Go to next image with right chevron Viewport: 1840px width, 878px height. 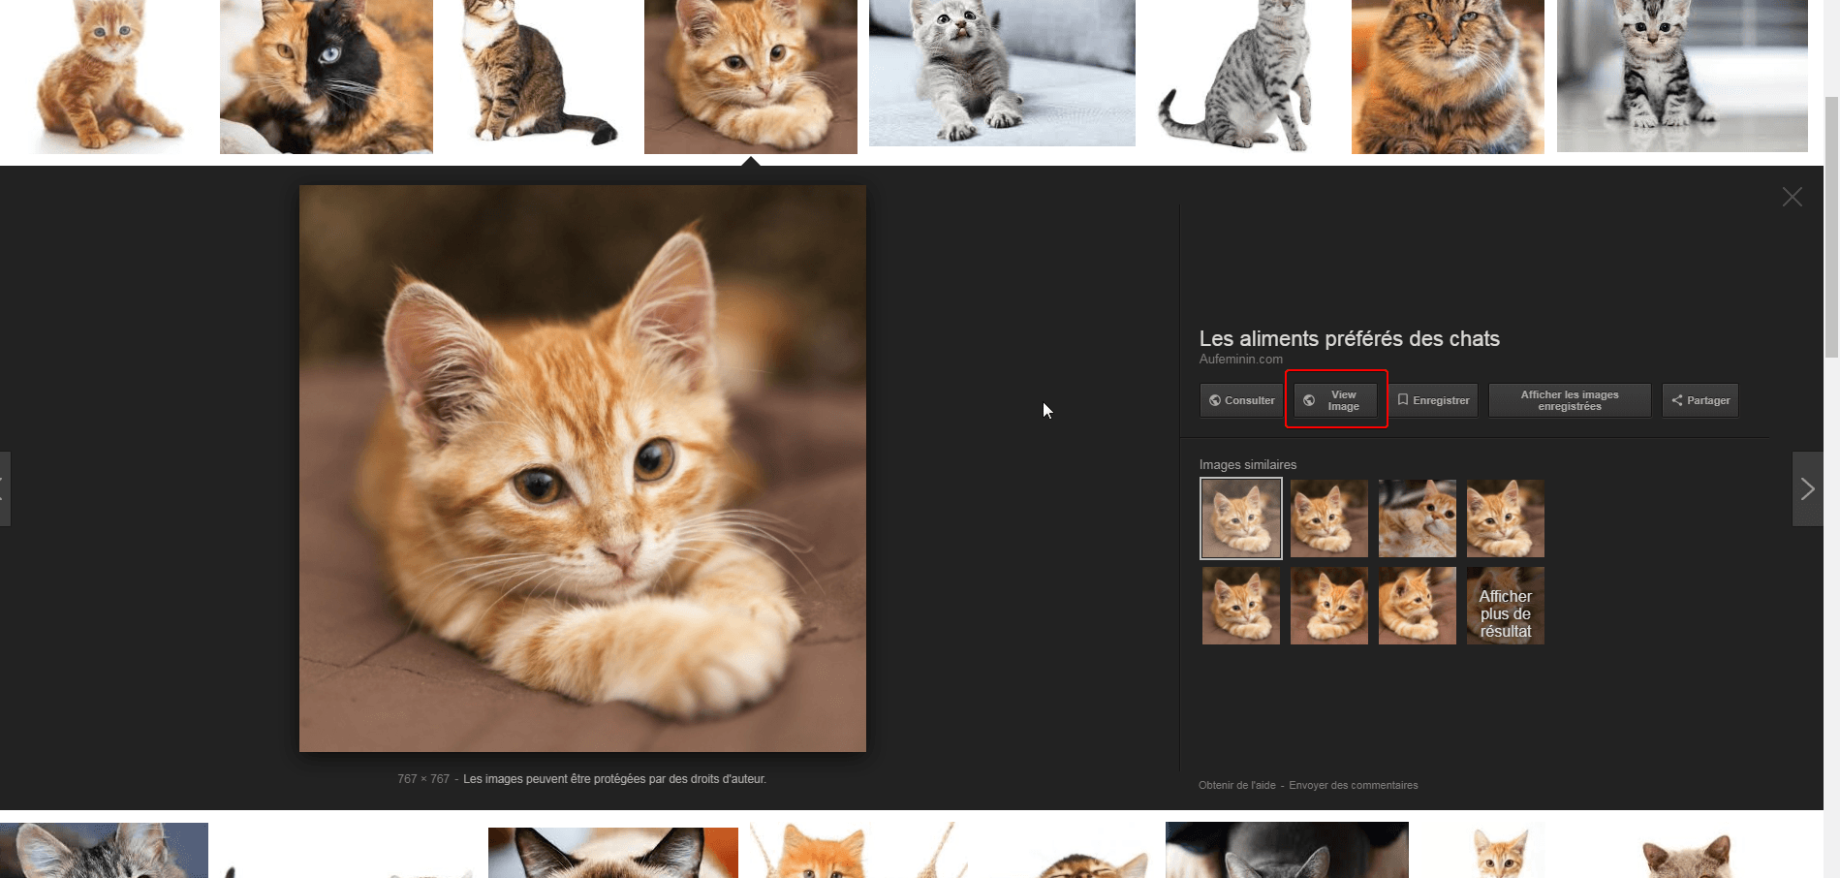[x=1807, y=488]
